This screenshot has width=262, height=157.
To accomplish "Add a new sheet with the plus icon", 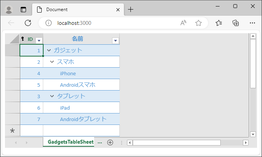I will 110,142.
